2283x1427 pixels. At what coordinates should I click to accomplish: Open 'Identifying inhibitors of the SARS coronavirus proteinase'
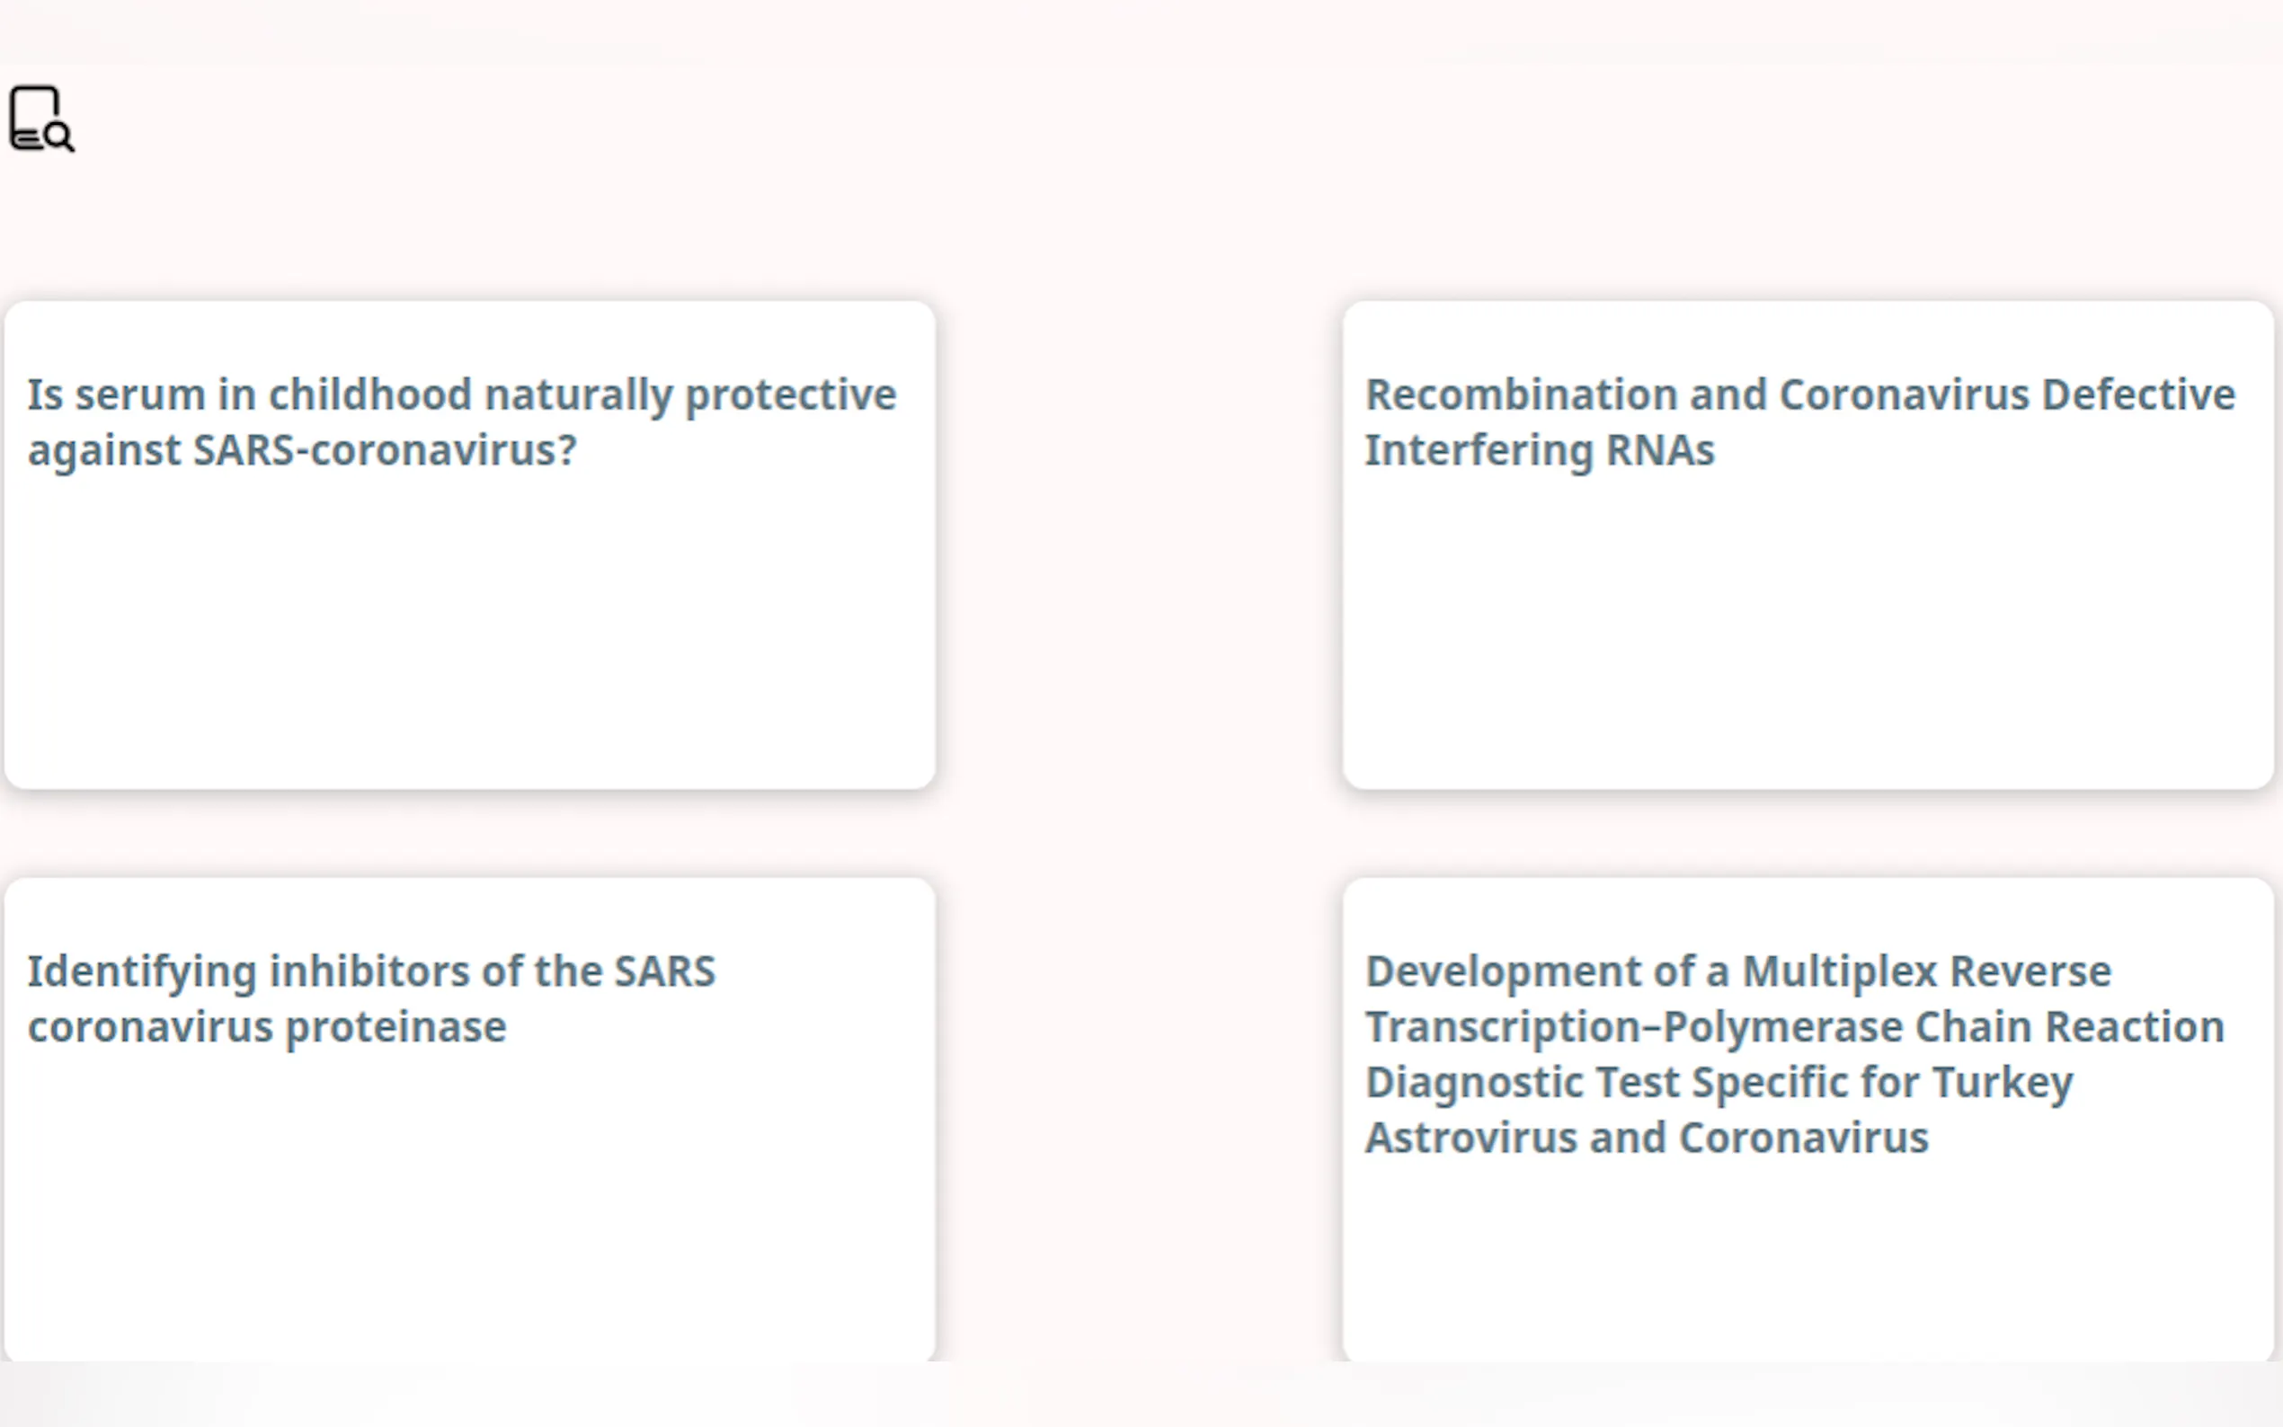[371, 997]
